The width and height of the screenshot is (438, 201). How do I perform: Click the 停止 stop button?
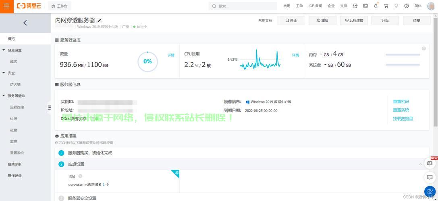click(291, 21)
